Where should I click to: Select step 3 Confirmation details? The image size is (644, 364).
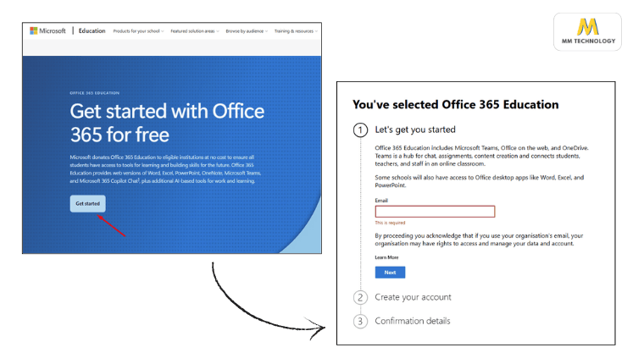(x=402, y=321)
